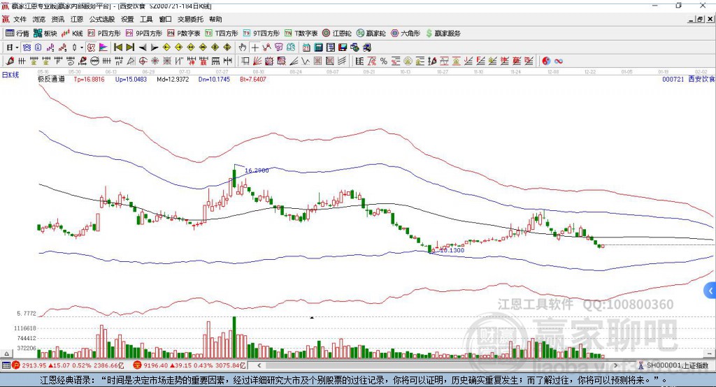Click the zigzag polyline tool icon
The height and width of the screenshot is (387, 716).
pos(266,48)
